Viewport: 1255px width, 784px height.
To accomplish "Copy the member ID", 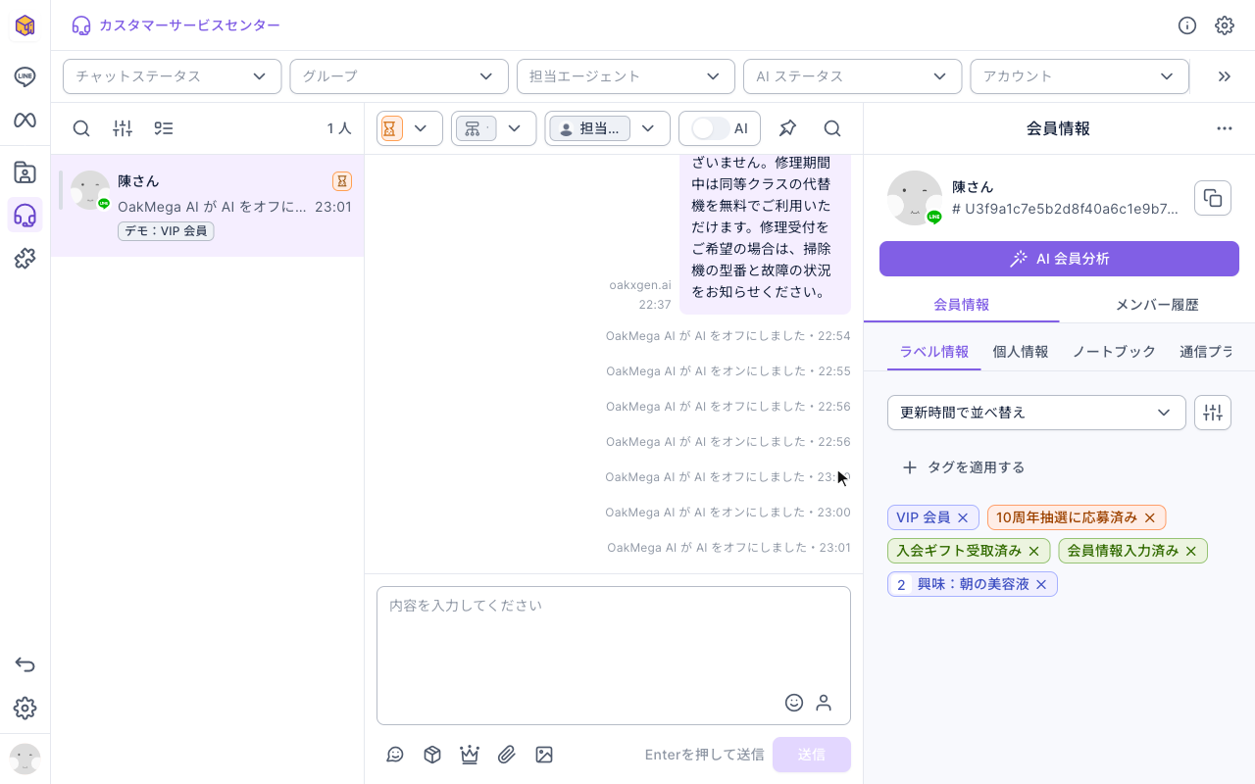I will pos(1213,198).
